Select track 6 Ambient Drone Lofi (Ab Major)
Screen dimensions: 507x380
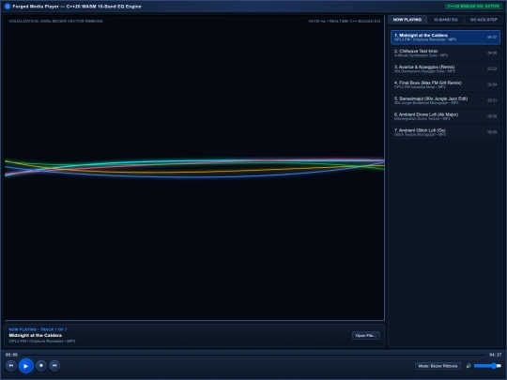[x=445, y=116]
